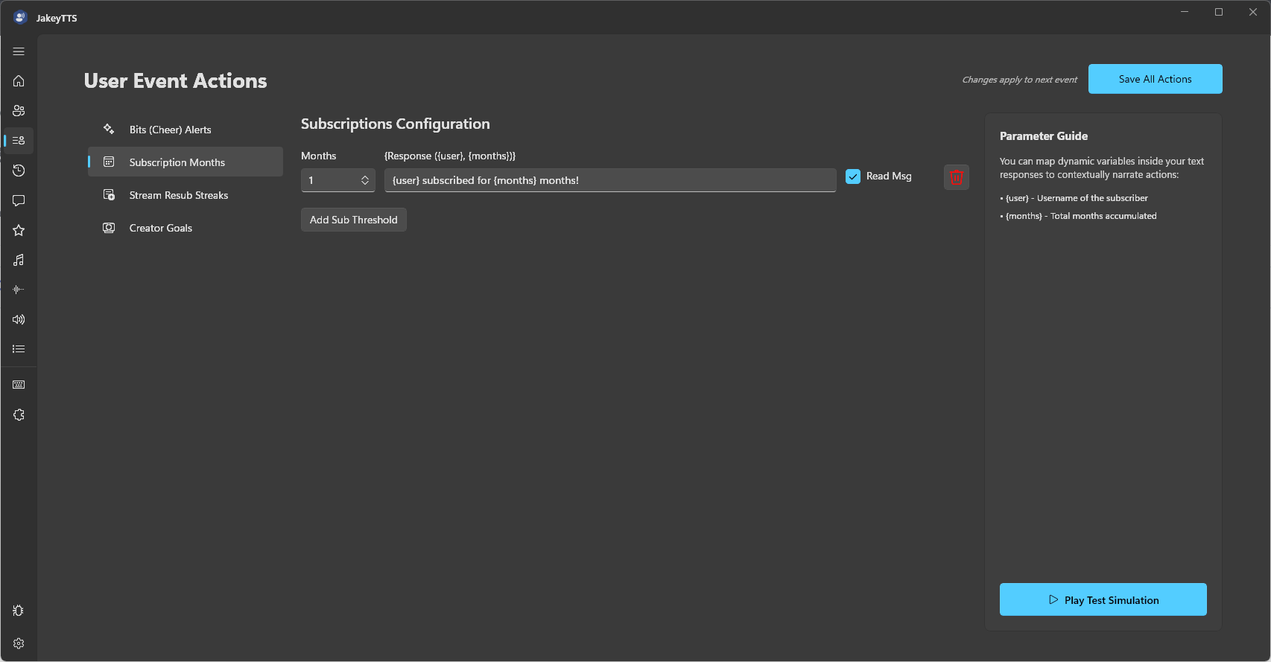Toggle the Read Msg checkbox
This screenshot has width=1271, height=662.
coord(853,176)
